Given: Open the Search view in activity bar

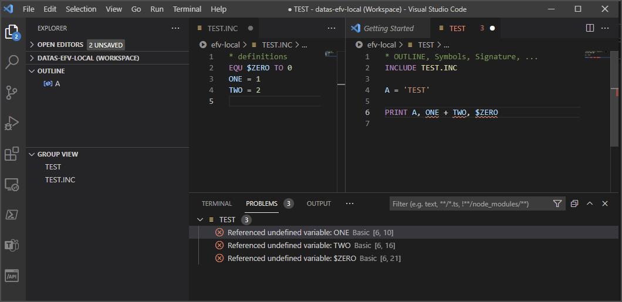Looking at the screenshot, I should pos(12,62).
